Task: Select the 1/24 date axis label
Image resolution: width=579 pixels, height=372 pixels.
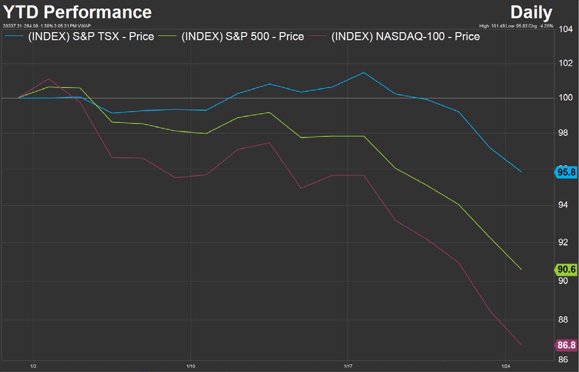Action: (504, 367)
